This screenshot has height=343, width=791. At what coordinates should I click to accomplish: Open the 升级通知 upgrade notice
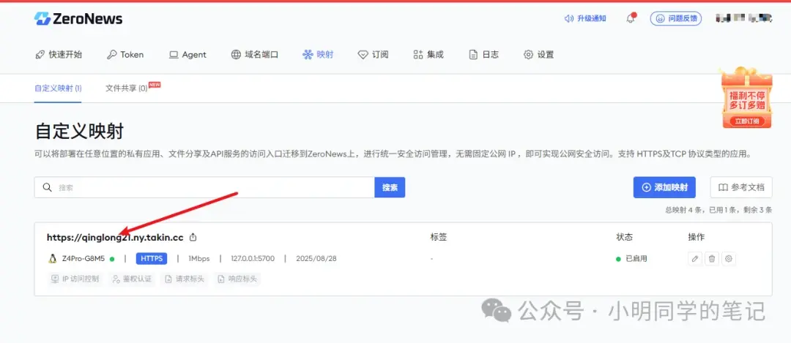pos(585,18)
